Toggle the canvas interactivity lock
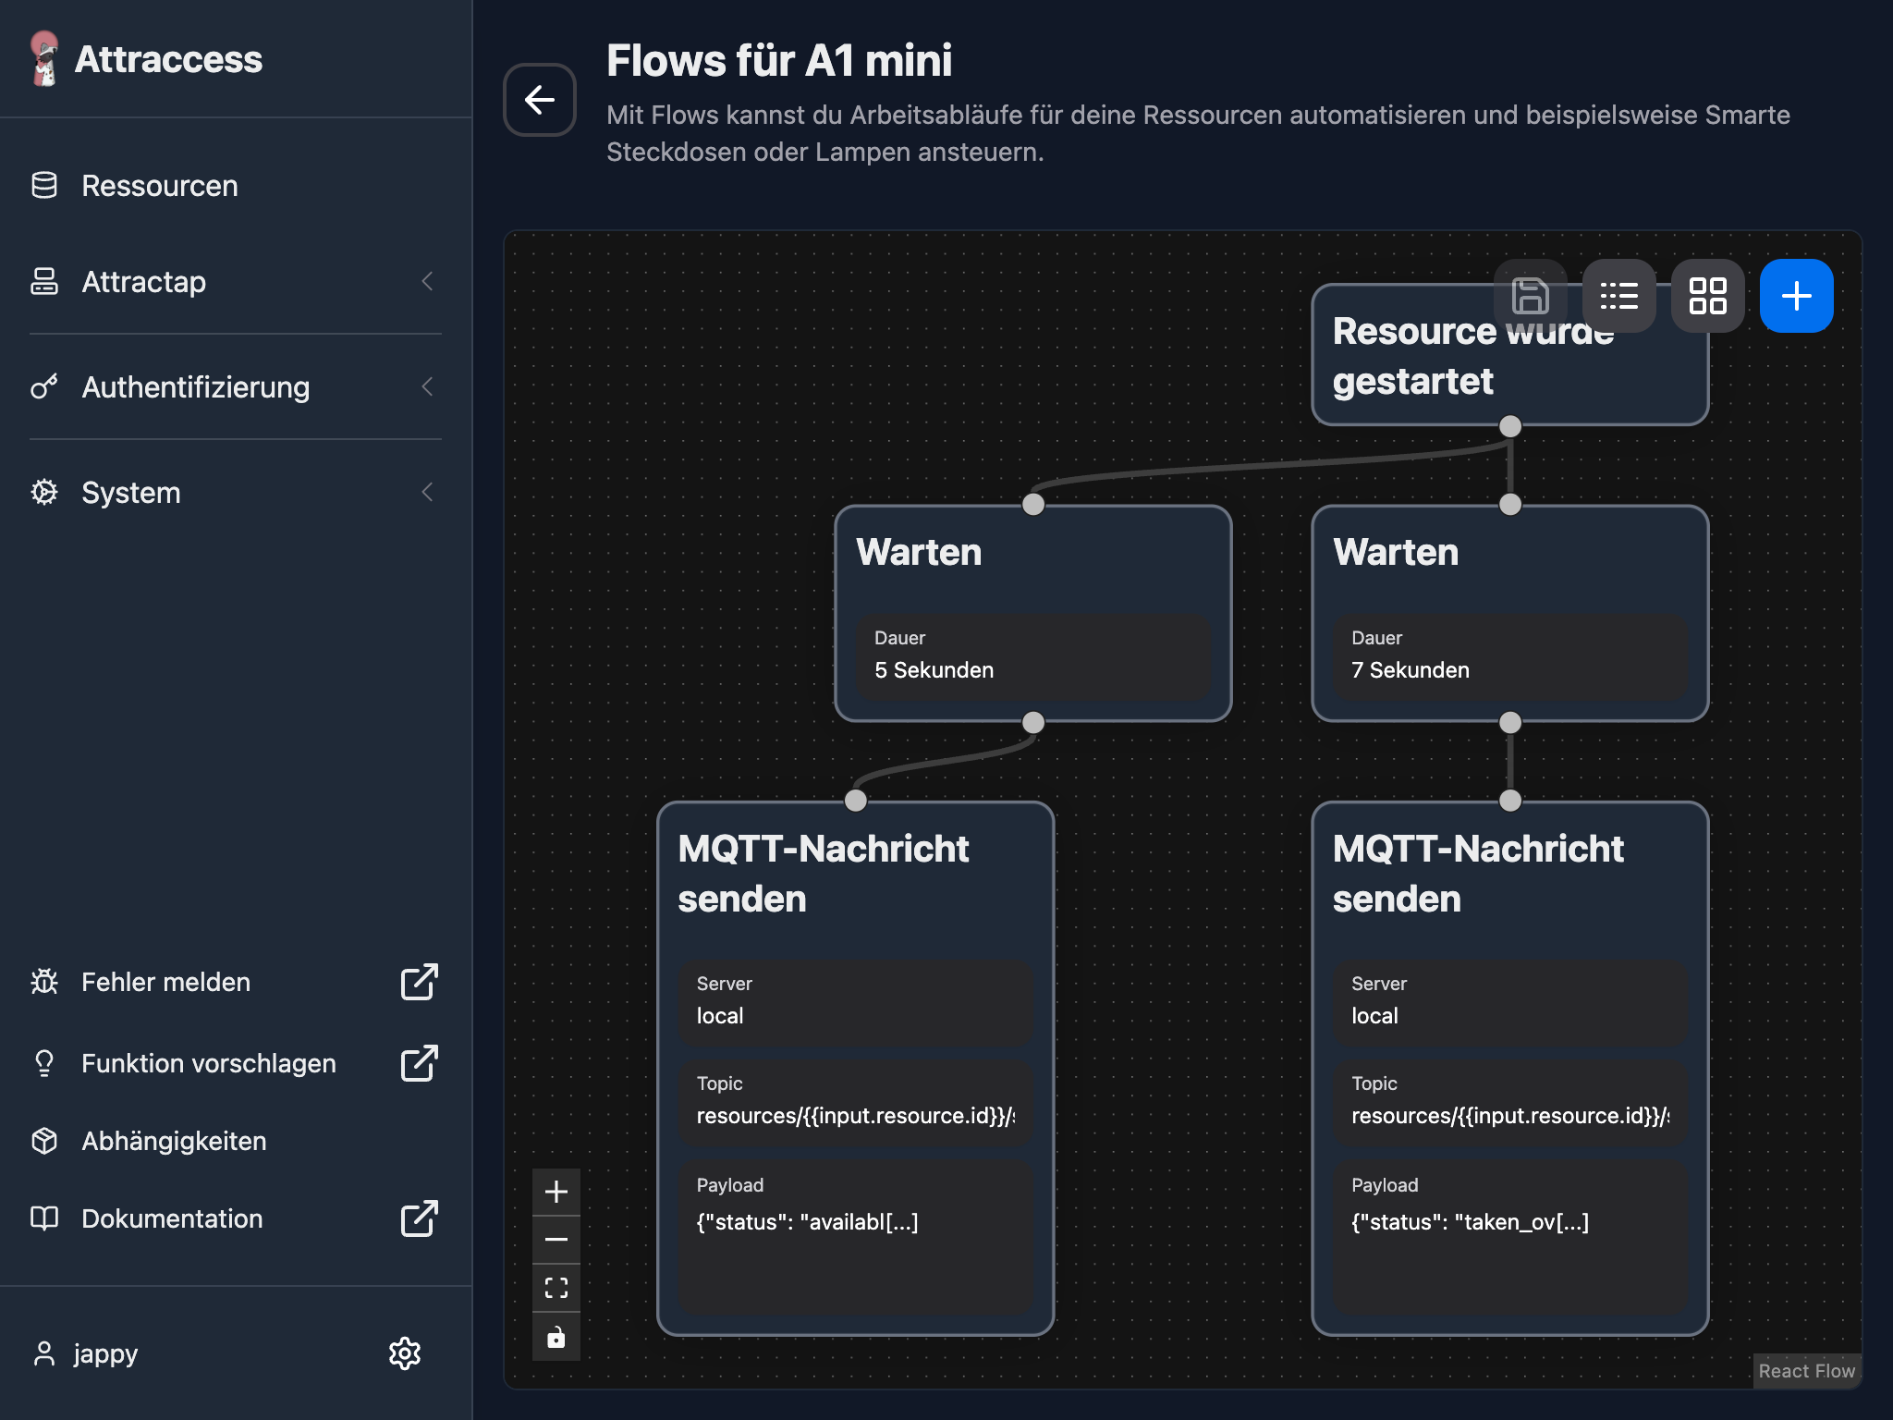Screen dimensions: 1893x1420 tap(556, 1337)
